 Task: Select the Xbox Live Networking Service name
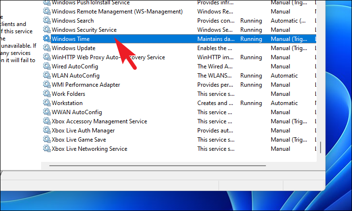[89, 149]
